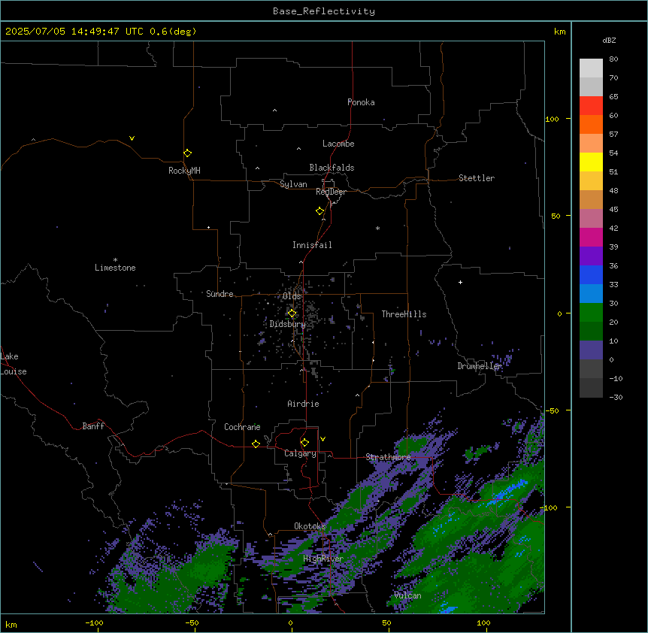Click the -30 value on dBZ legend

click(x=616, y=397)
